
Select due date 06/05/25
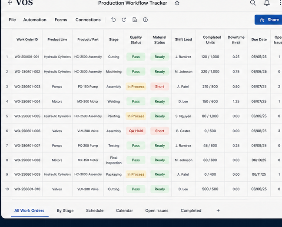[x=259, y=57]
